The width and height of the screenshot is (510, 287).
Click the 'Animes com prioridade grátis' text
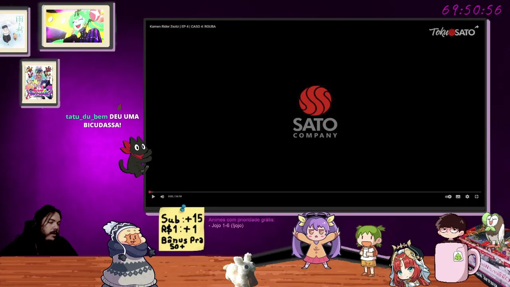tap(241, 220)
